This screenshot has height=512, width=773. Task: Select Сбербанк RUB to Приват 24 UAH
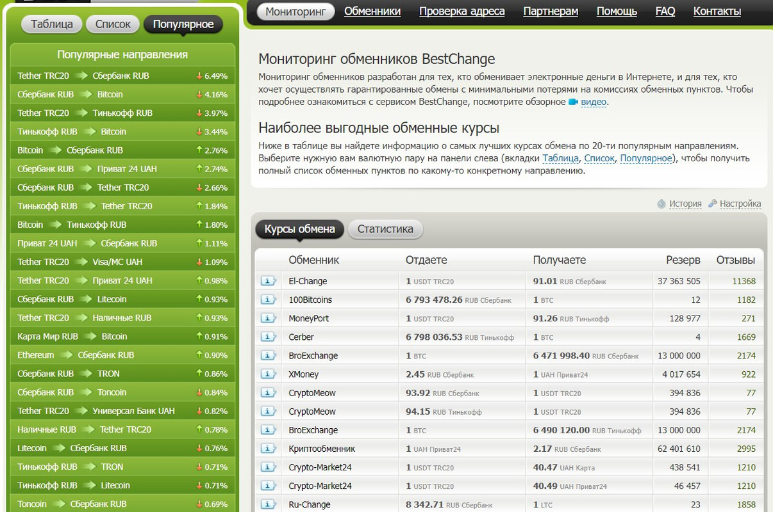click(x=122, y=168)
